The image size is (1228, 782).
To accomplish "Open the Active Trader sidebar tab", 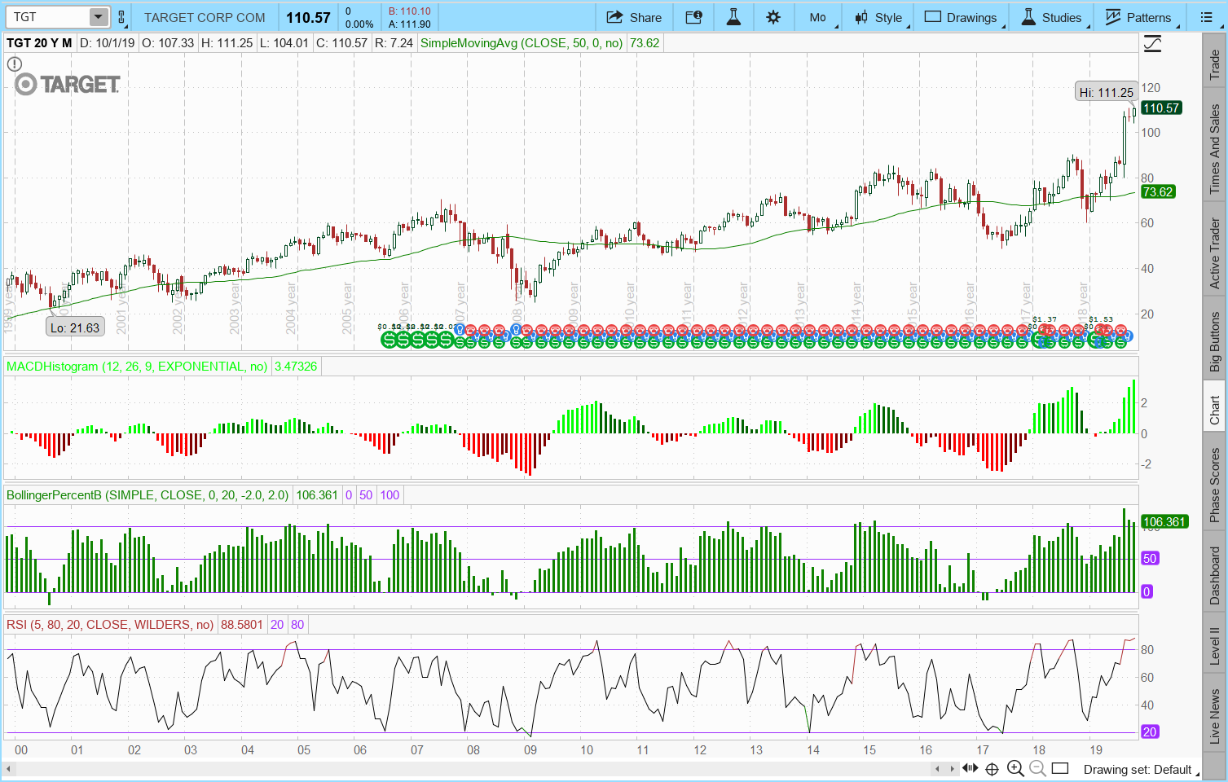I will pos(1214,253).
